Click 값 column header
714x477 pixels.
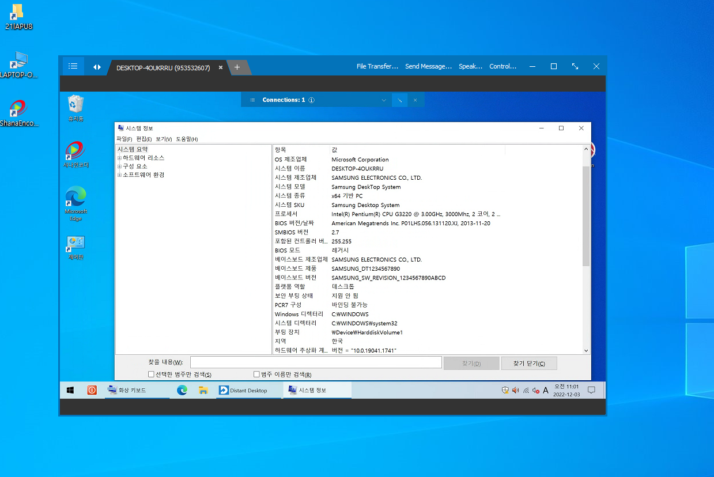(x=417, y=150)
